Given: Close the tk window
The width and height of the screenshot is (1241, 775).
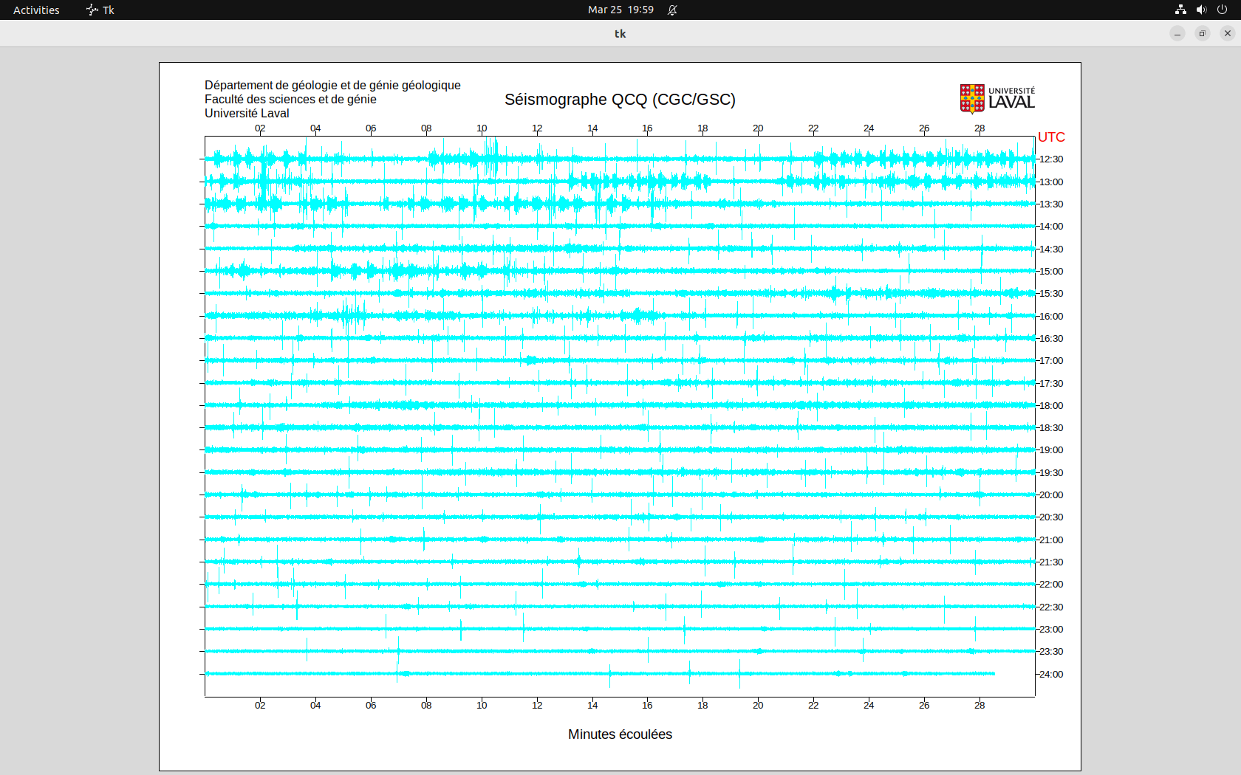Looking at the screenshot, I should coord(1228,33).
